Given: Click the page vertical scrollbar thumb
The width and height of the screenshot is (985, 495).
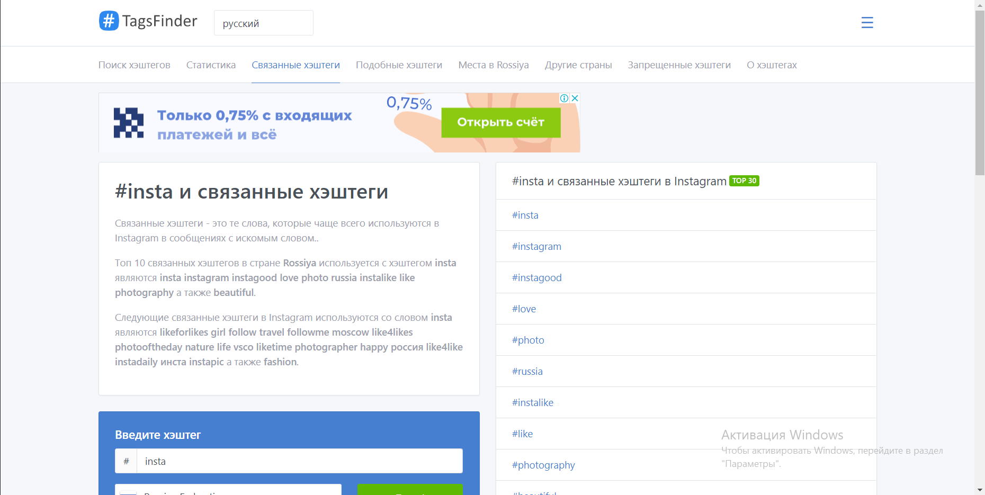Looking at the screenshot, I should 980,93.
